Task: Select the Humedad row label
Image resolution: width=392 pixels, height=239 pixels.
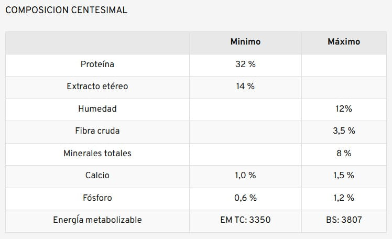Action: coord(97,109)
